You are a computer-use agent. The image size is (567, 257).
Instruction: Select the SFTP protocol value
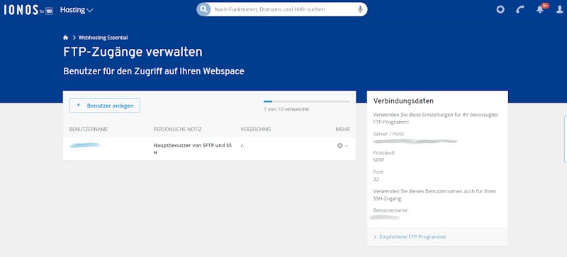(x=378, y=160)
